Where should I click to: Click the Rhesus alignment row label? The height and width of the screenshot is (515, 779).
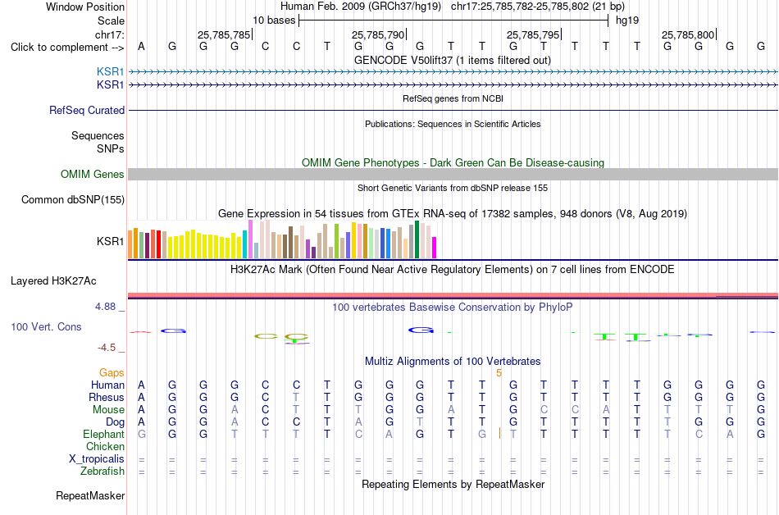pos(107,398)
